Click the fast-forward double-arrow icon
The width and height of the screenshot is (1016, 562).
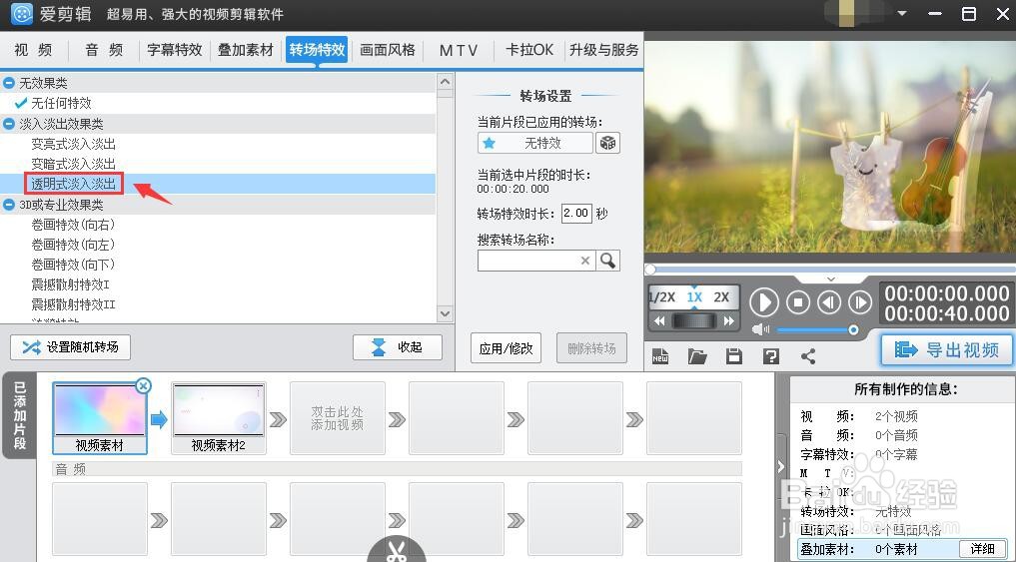point(729,321)
